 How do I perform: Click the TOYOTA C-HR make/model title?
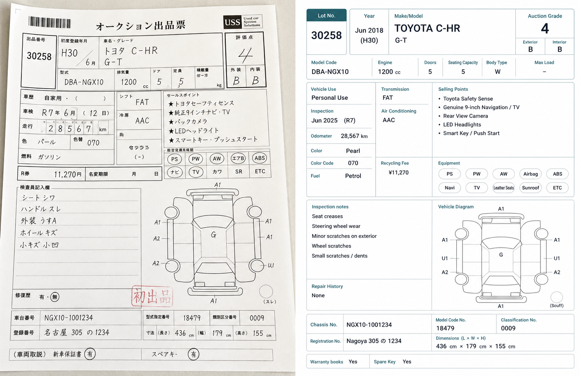coord(427,28)
